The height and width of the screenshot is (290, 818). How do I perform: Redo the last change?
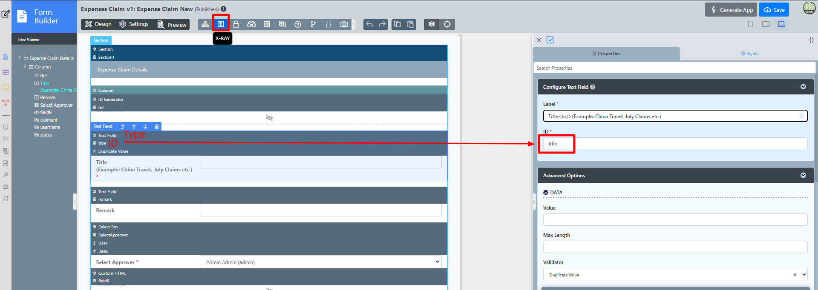pos(382,24)
